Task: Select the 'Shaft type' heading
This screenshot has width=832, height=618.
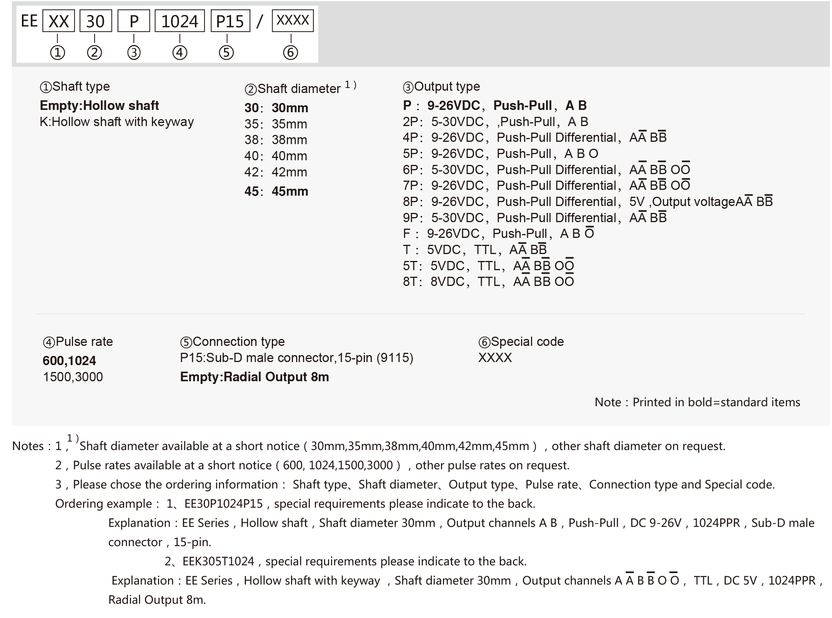Action: 75,86
